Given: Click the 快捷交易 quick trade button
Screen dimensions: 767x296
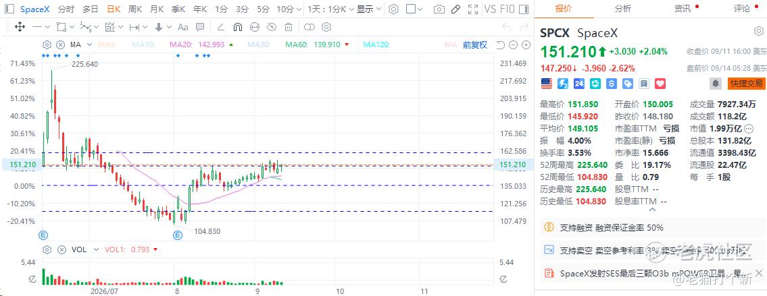Looking at the screenshot, I should point(746,84).
